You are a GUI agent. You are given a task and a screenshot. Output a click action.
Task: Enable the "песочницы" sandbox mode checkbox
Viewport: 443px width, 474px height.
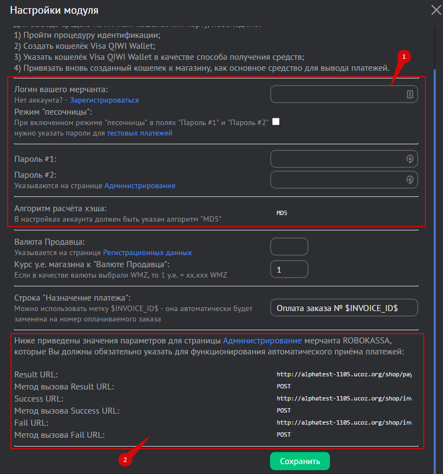[x=276, y=122]
